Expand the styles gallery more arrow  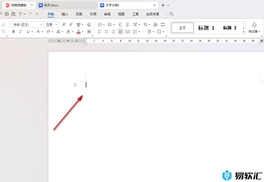(x=244, y=32)
